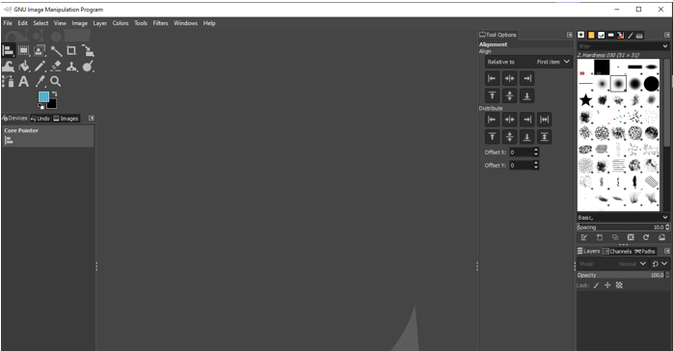Image resolution: width=673 pixels, height=351 pixels.
Task: Align bottom edges in the Align section
Action: (527, 95)
